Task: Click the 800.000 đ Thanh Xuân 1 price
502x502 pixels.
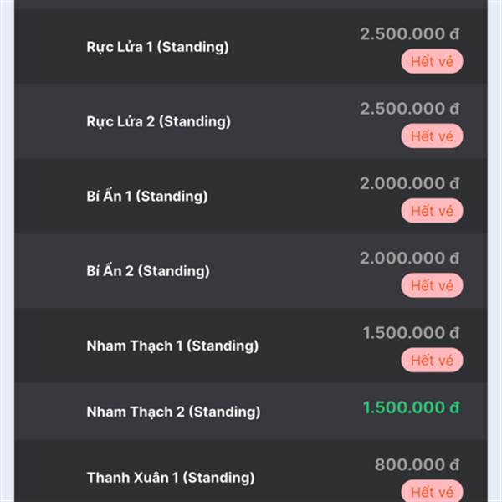Action: click(417, 464)
